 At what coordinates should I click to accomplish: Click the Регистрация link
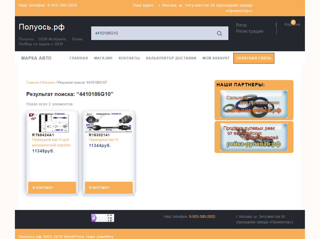(250, 31)
